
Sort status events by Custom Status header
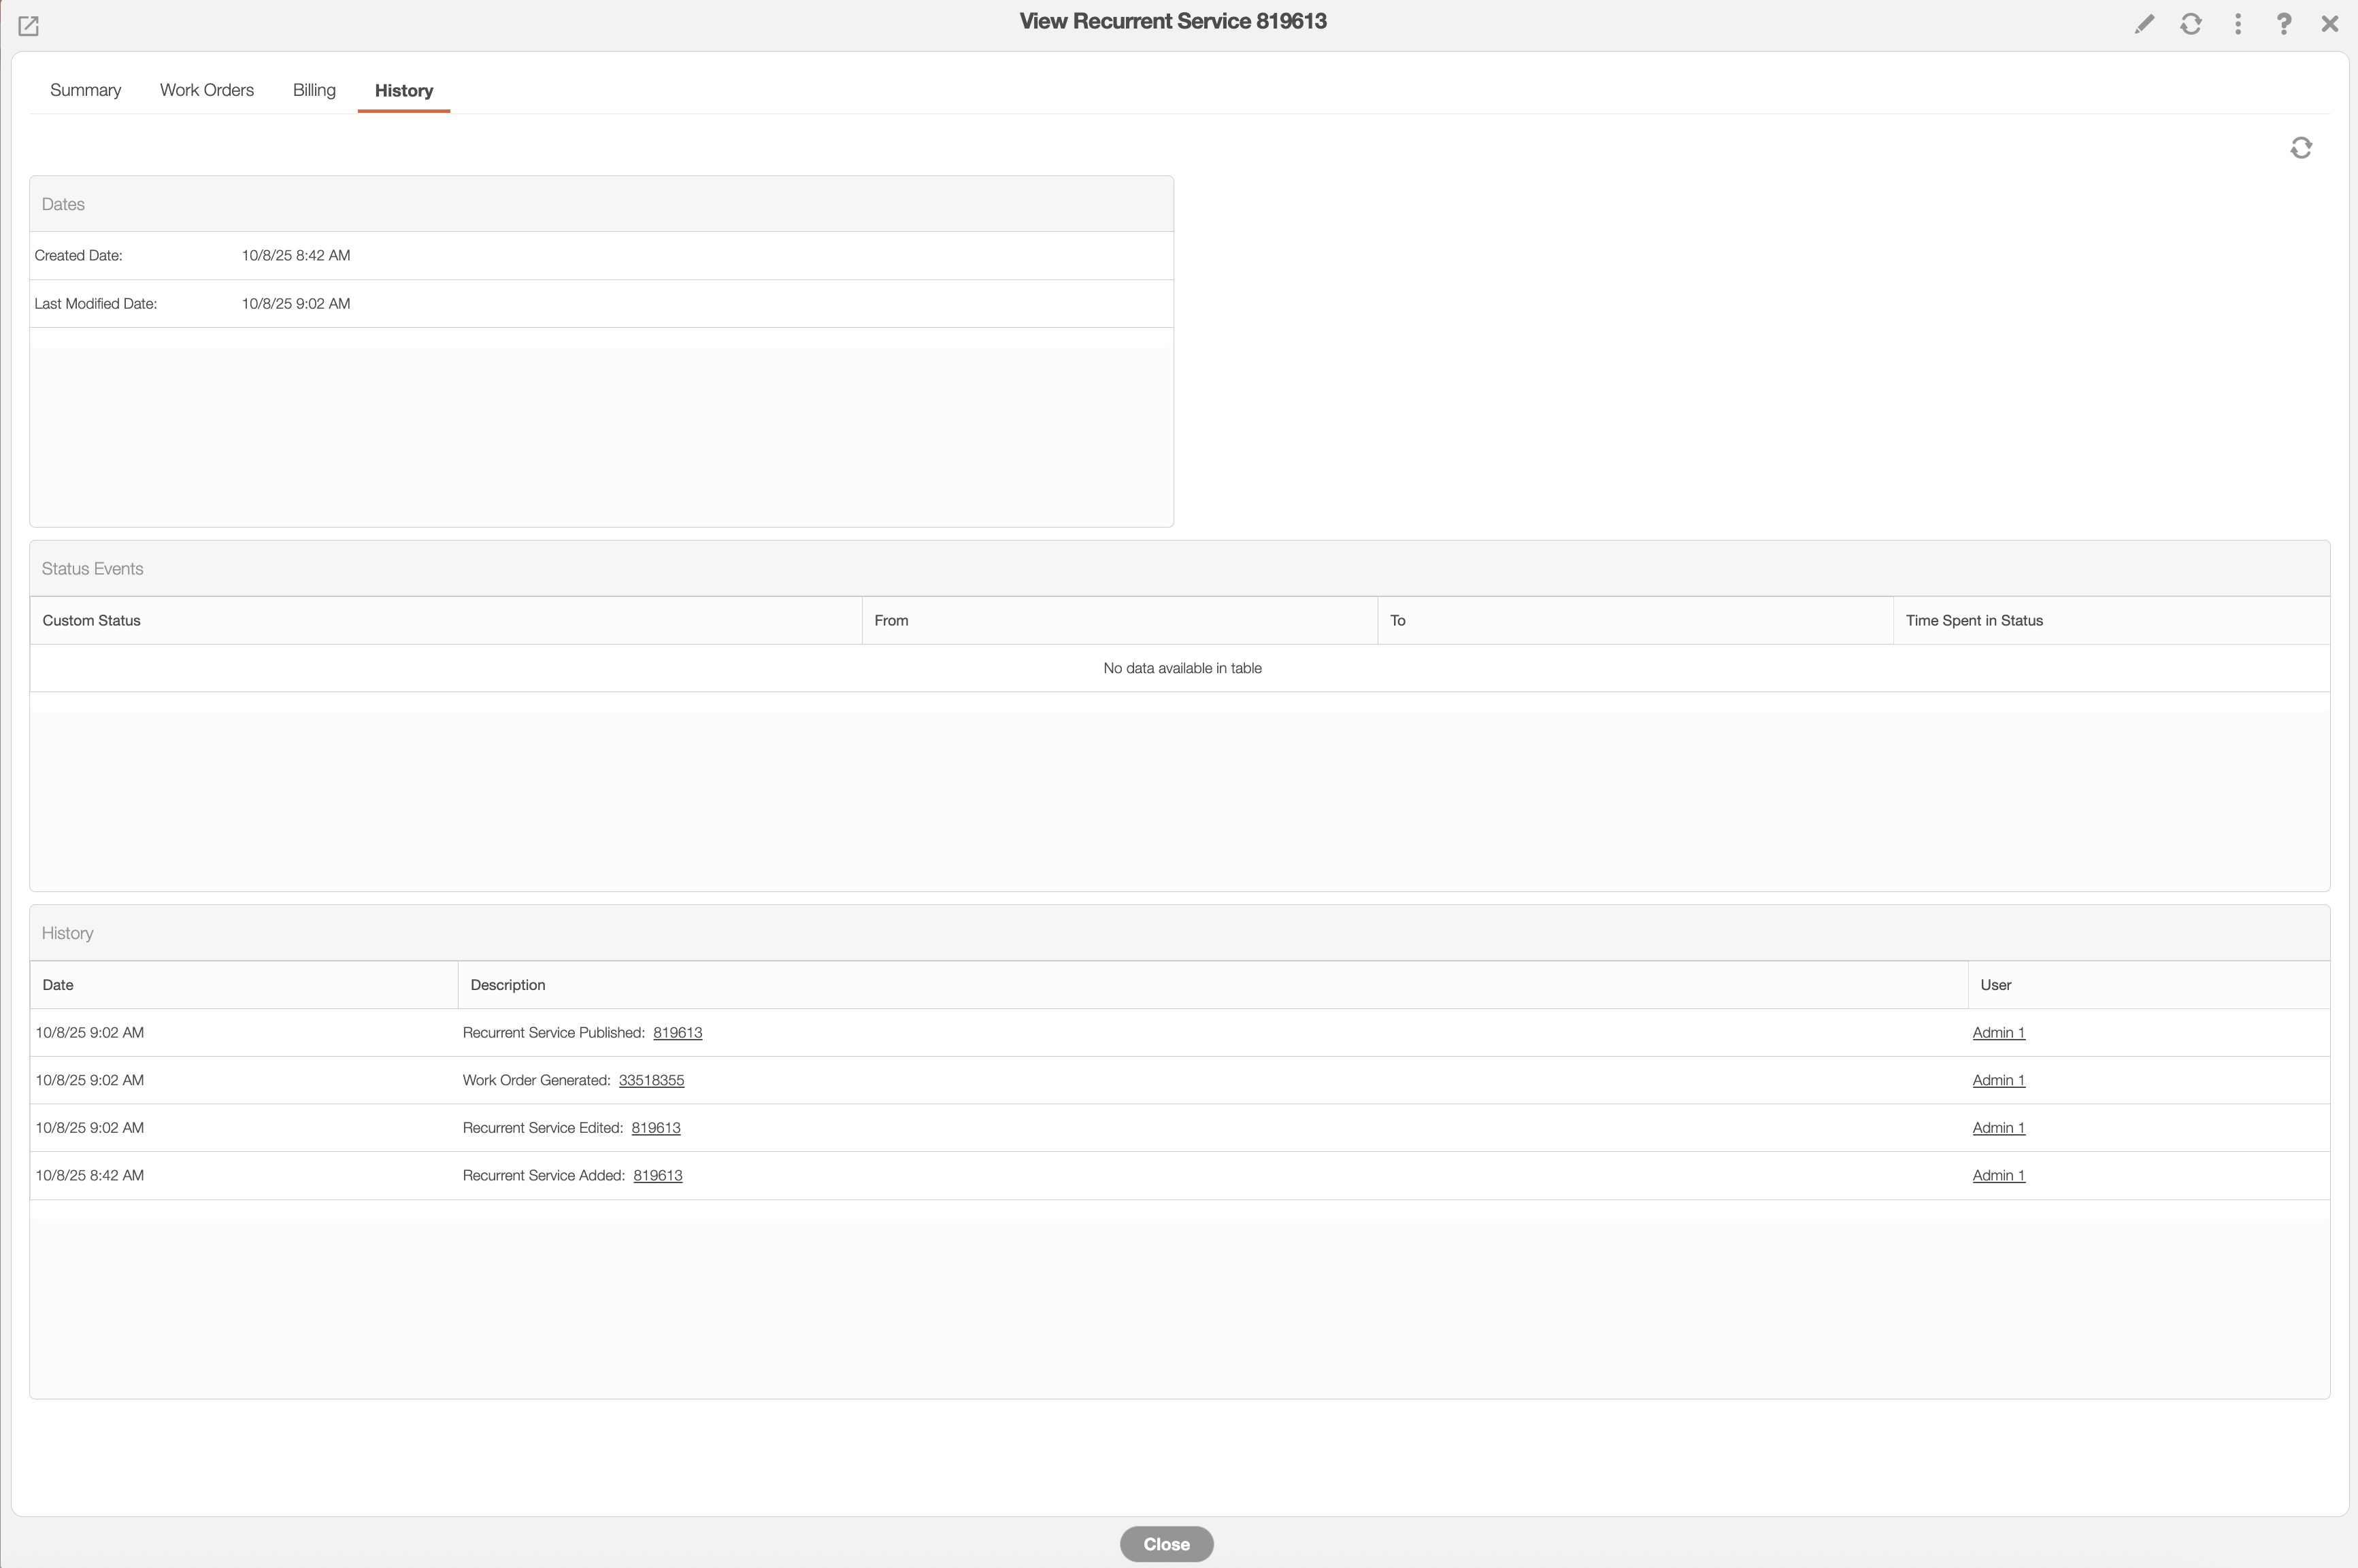click(x=91, y=620)
